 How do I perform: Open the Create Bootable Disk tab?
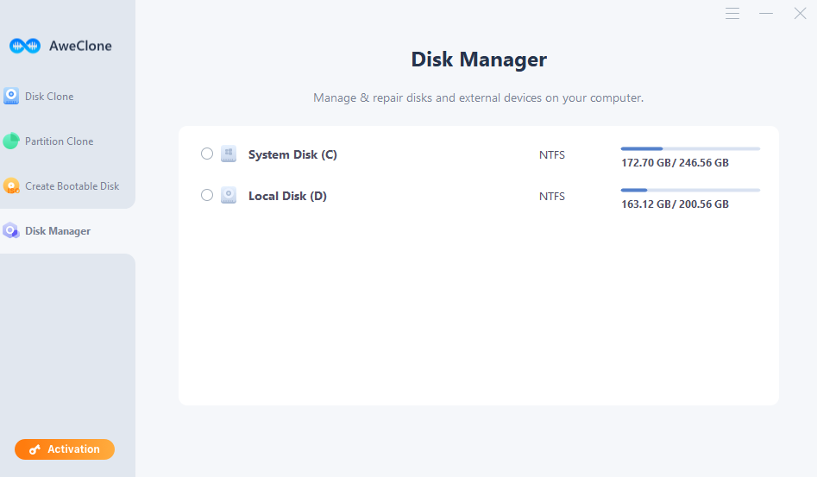pos(72,186)
